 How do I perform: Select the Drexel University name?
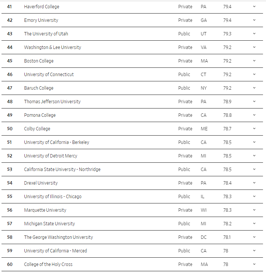pyautogui.click(x=41, y=183)
